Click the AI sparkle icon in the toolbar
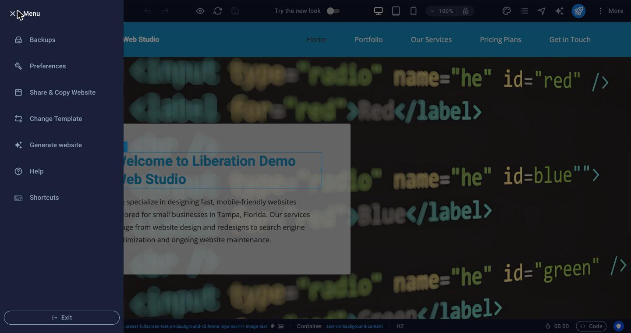The height and width of the screenshot is (333, 631). (559, 11)
